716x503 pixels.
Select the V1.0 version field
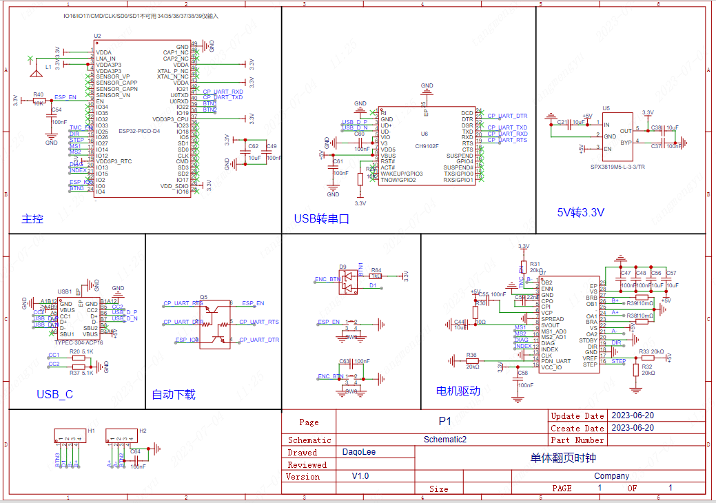[360, 476]
